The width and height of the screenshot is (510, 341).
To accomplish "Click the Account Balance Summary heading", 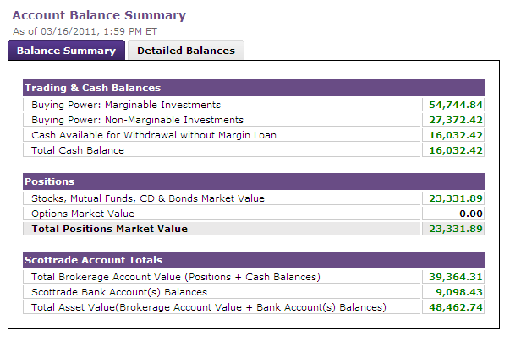I will point(99,15).
